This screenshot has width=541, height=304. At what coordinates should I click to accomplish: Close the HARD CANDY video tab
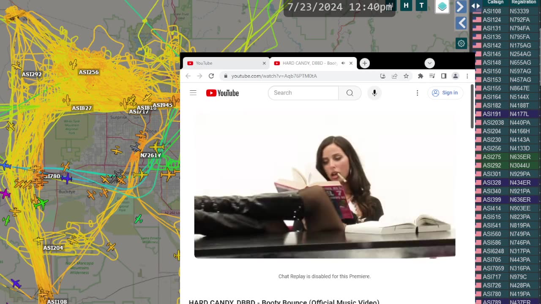[351, 63]
